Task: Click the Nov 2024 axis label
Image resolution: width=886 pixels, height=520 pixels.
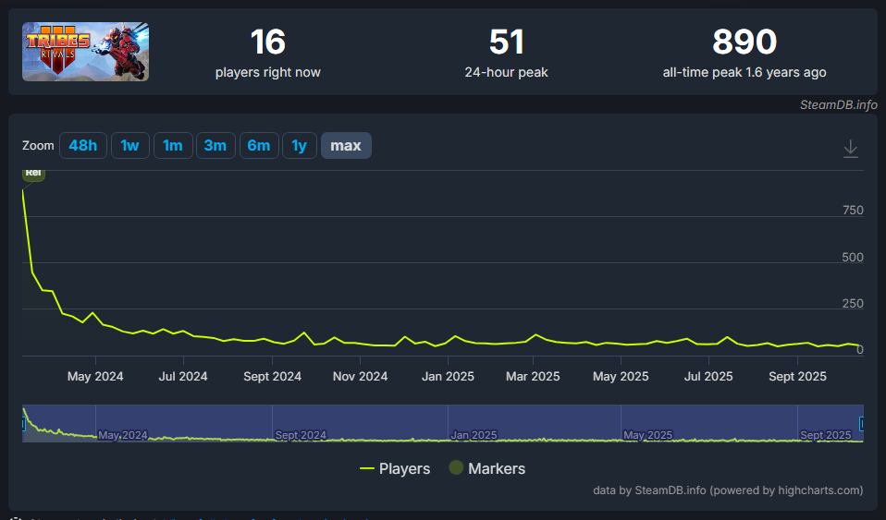Action: tap(360, 377)
